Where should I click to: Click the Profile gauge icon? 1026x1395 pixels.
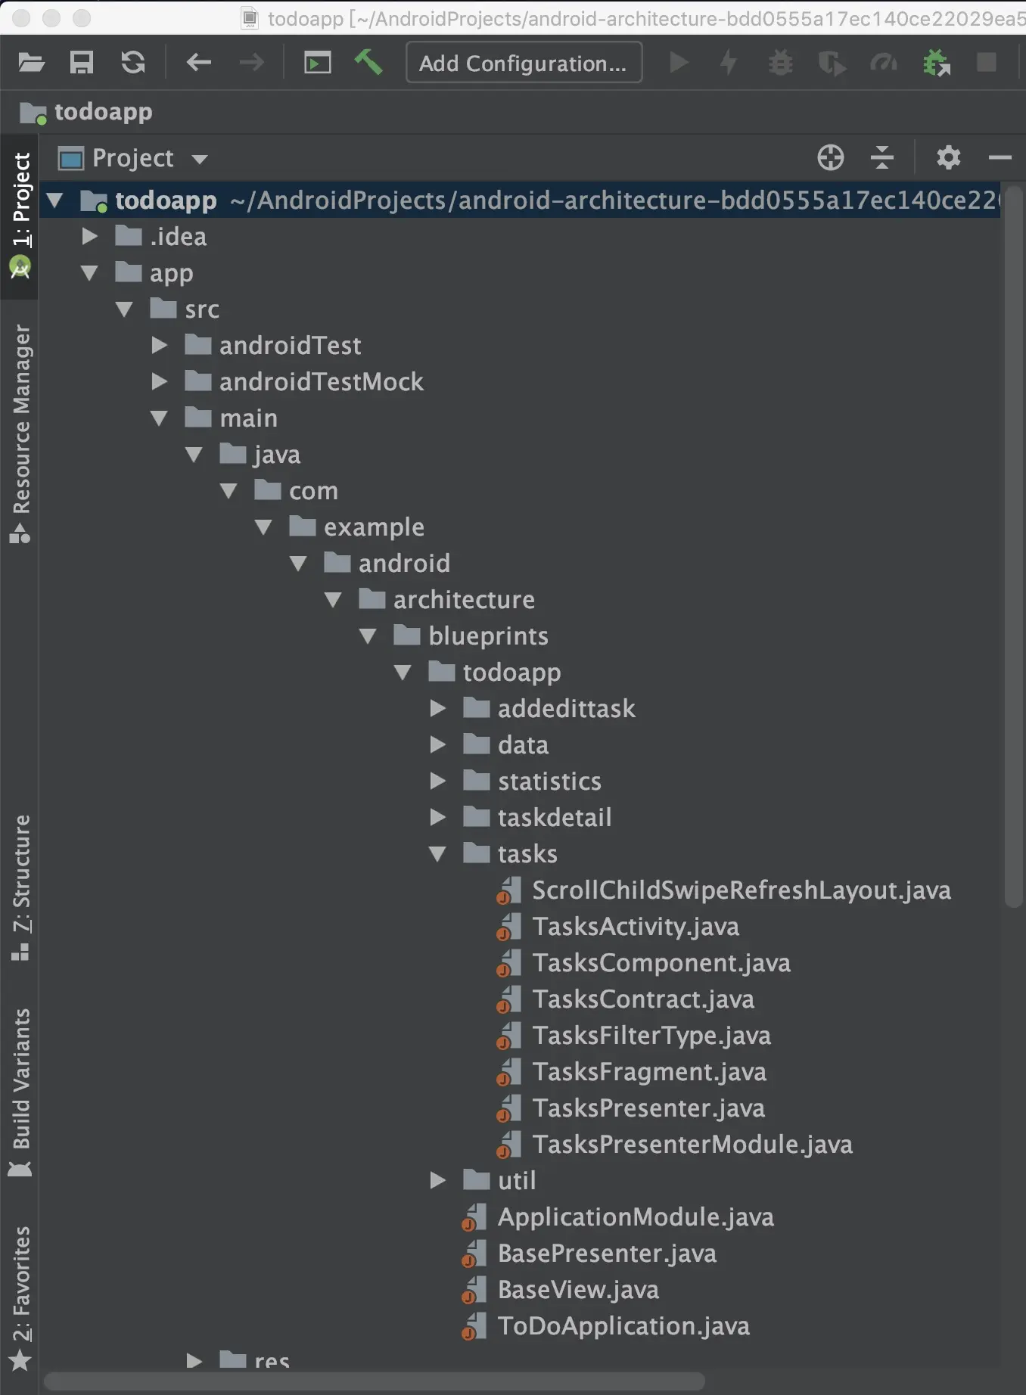(x=883, y=63)
